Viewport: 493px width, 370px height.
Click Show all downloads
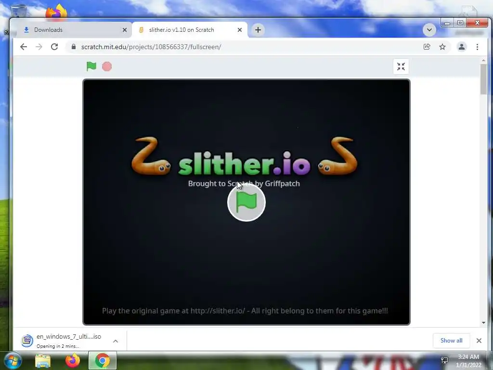[451, 341]
